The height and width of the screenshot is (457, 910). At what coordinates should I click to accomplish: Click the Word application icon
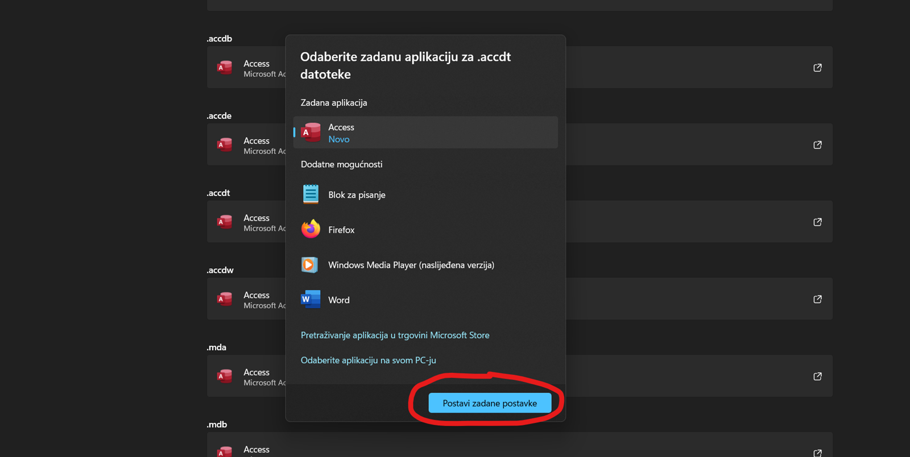(x=311, y=300)
